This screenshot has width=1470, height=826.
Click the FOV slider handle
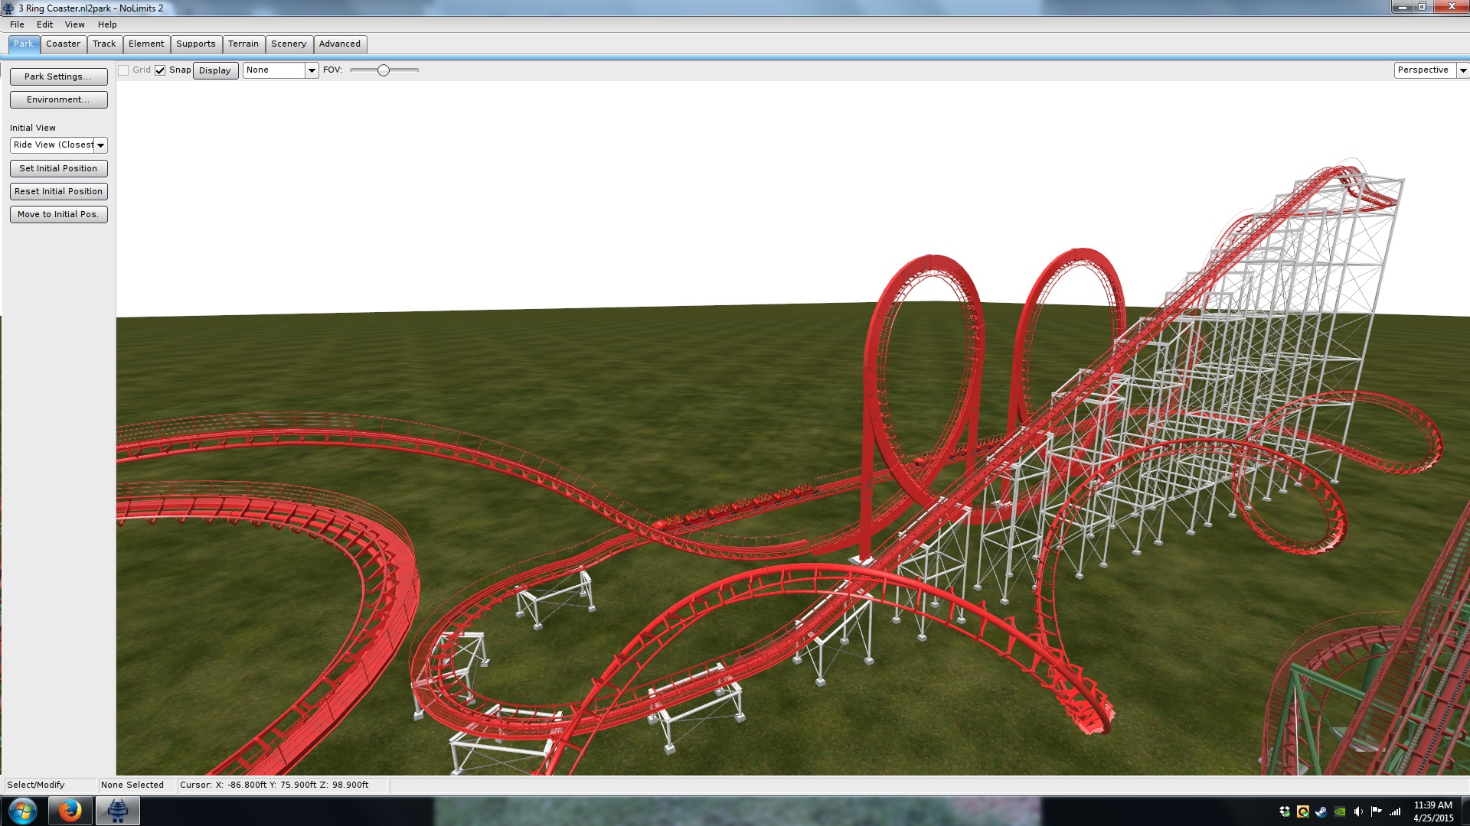[384, 70]
